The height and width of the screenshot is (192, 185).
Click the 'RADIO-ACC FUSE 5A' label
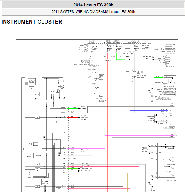pyautogui.click(x=137, y=48)
